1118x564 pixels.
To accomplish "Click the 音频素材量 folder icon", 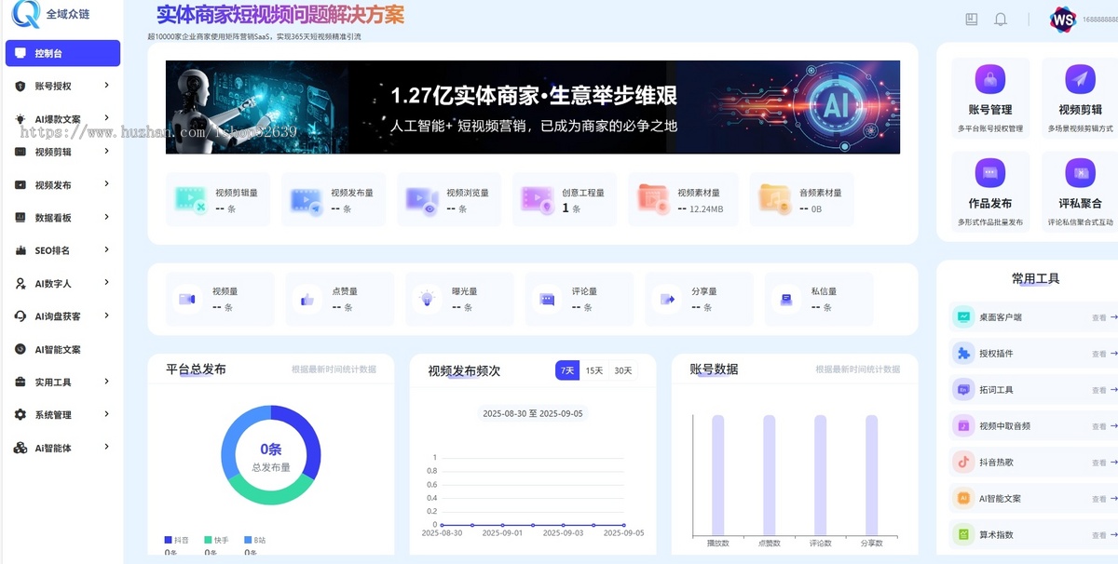I will (774, 199).
